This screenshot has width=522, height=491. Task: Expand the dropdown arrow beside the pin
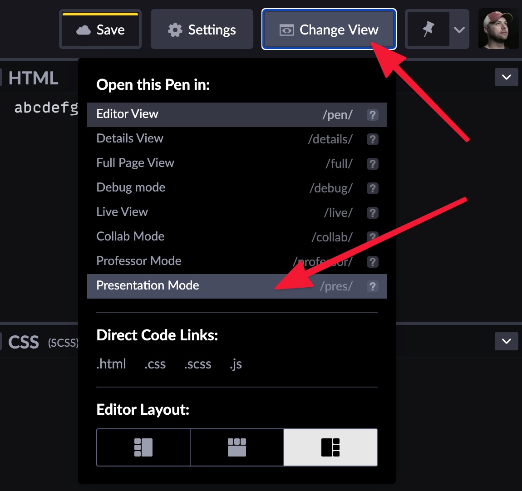459,29
